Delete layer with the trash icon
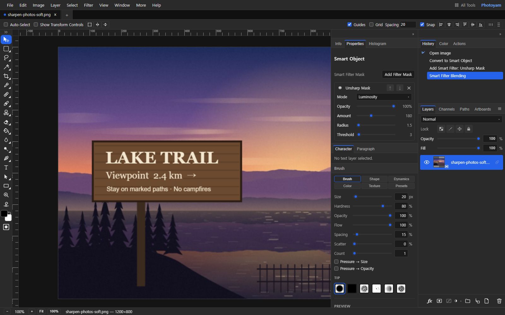The image size is (505, 315). 499,301
